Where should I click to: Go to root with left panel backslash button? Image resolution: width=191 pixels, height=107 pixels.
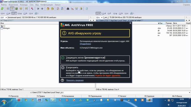[x=91, y=18]
